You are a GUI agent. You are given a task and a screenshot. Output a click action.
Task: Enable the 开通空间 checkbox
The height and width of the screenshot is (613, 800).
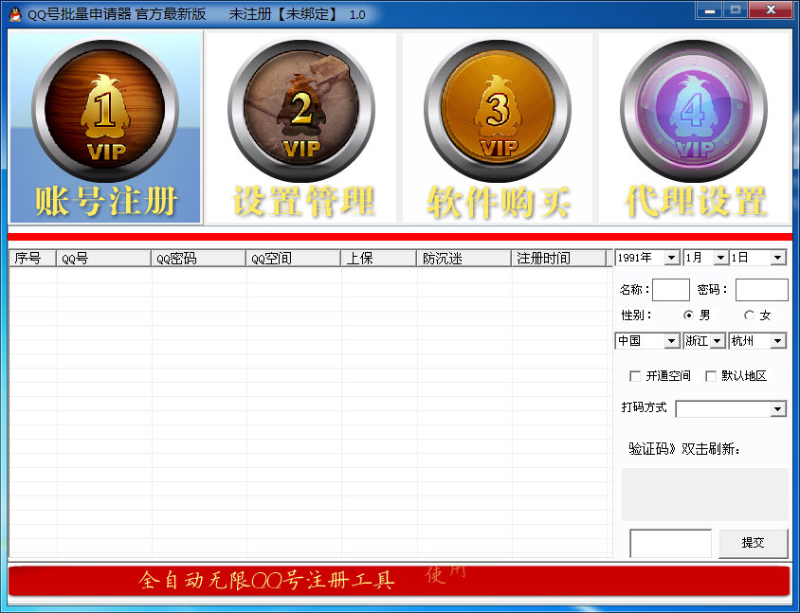point(635,376)
